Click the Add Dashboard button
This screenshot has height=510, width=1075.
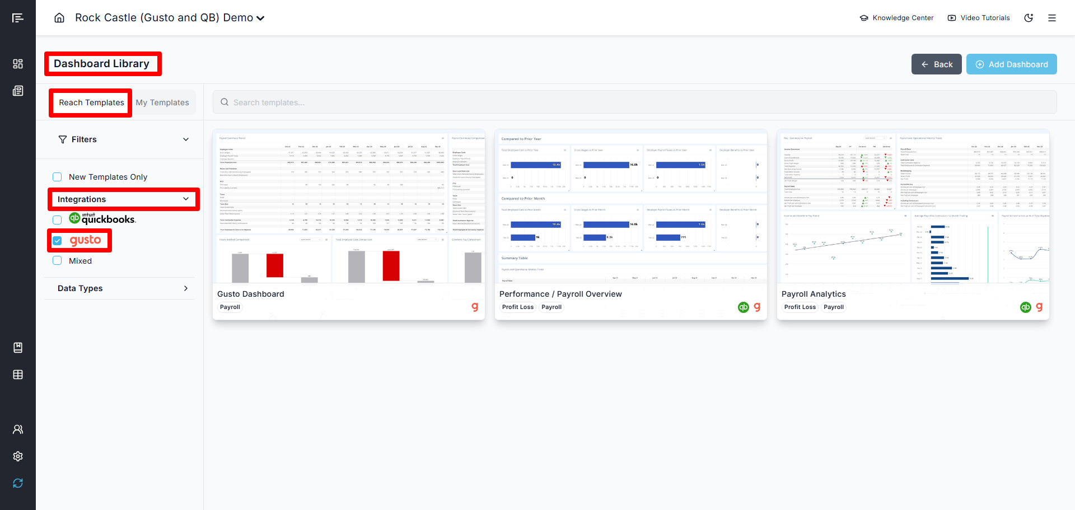tap(1011, 64)
